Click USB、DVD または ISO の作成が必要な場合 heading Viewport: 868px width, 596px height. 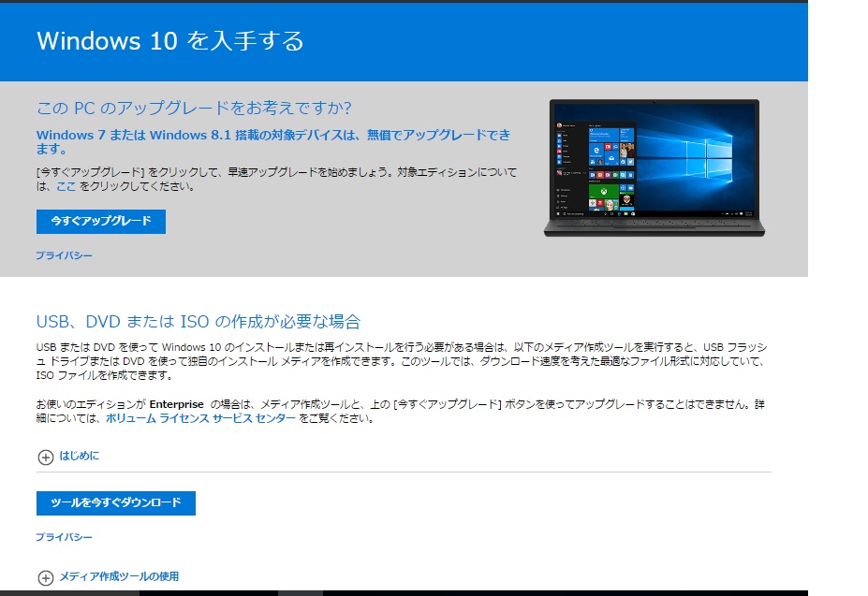pos(199,322)
